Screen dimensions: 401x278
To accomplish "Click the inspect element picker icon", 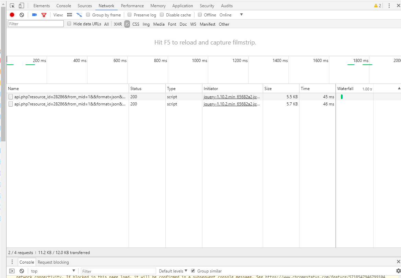I will coord(12,6).
